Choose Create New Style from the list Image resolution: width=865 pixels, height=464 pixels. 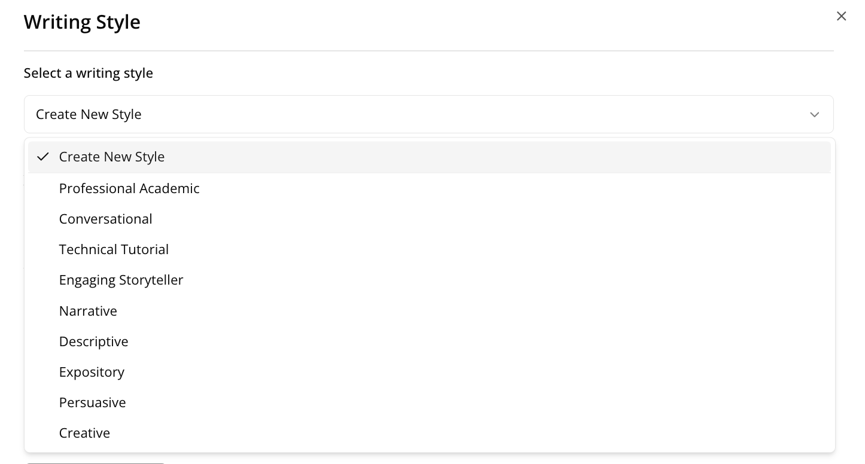(112, 157)
